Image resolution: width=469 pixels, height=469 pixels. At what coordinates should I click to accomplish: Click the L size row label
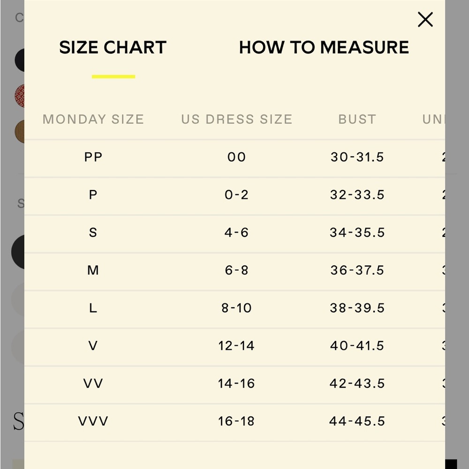pos(93,308)
